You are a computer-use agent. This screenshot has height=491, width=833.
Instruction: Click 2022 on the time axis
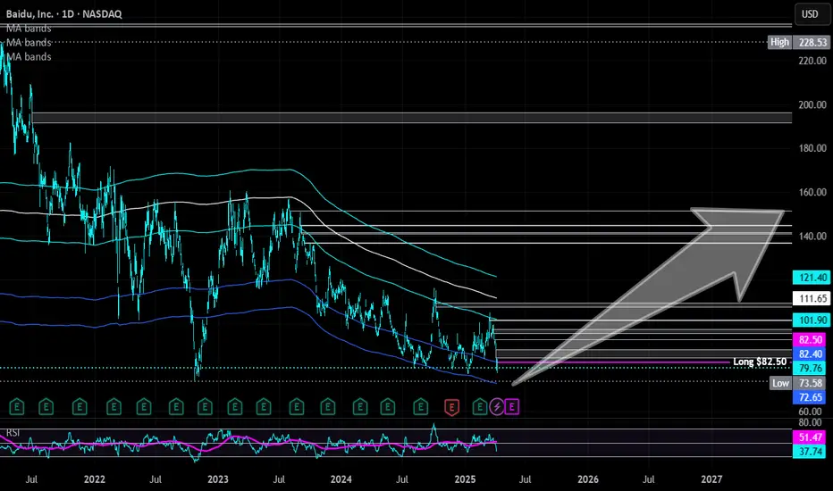coord(95,479)
